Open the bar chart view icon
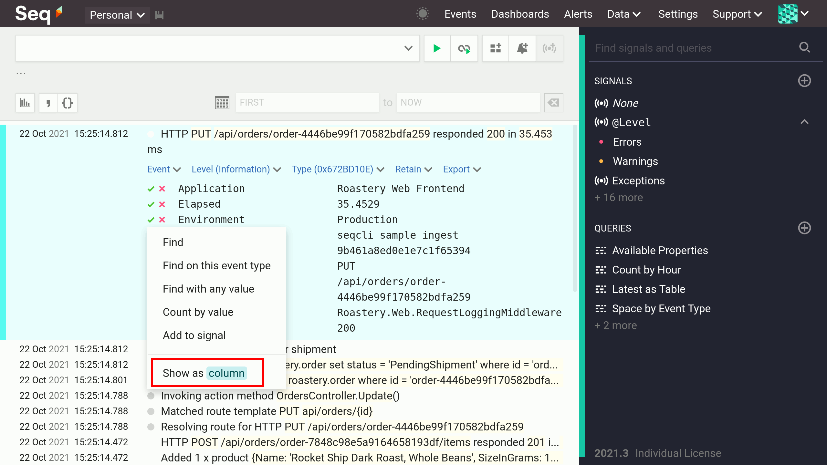 tap(25, 103)
